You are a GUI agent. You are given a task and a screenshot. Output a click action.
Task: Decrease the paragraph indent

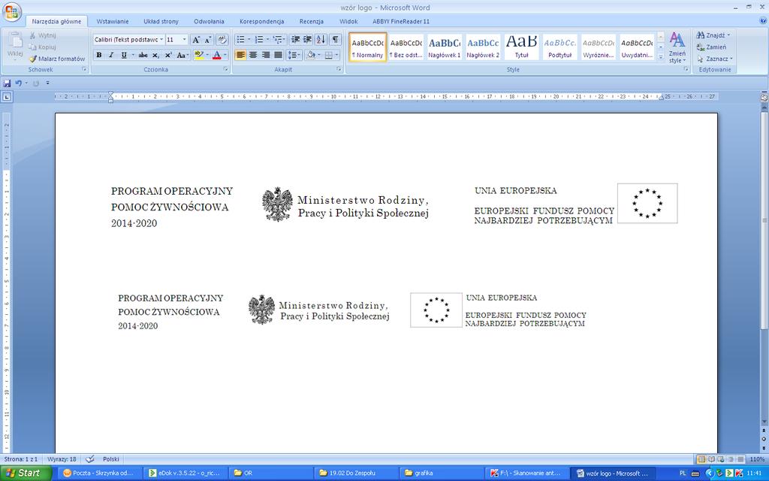(295, 40)
